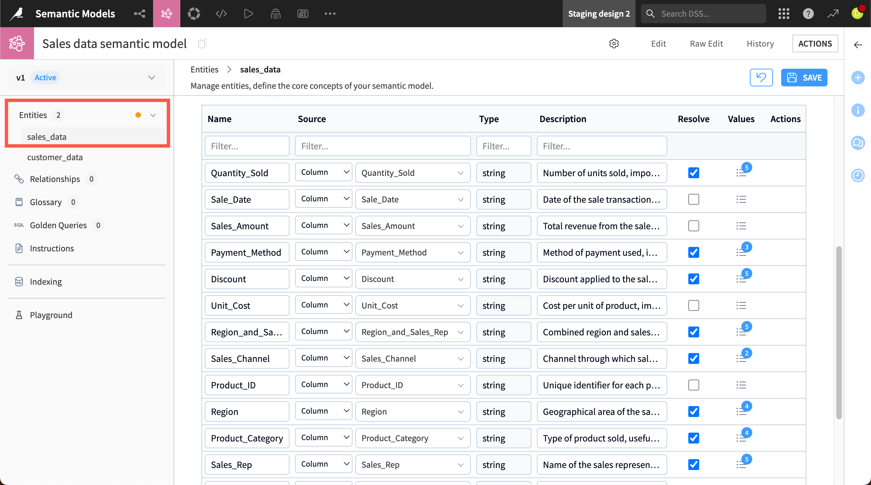
Task: Click the Indexing sidebar icon
Action: 19,282
